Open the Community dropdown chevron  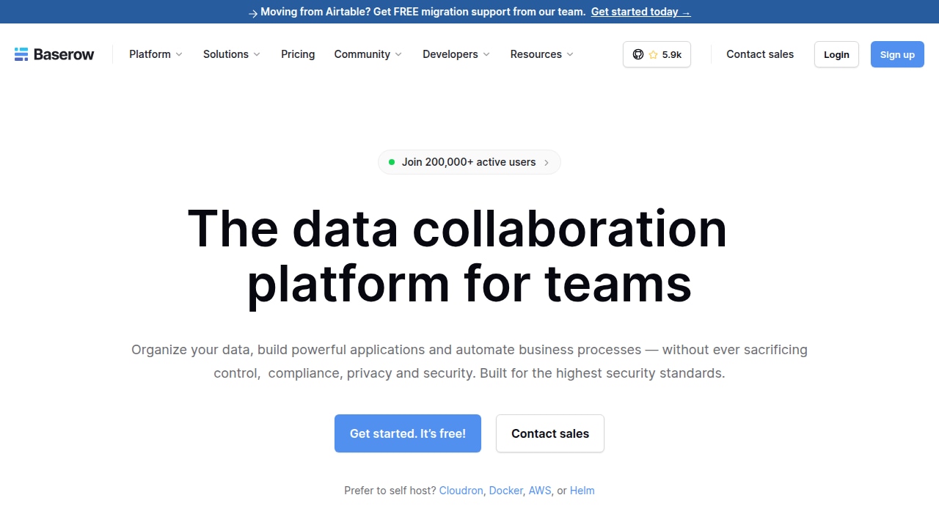tap(398, 54)
